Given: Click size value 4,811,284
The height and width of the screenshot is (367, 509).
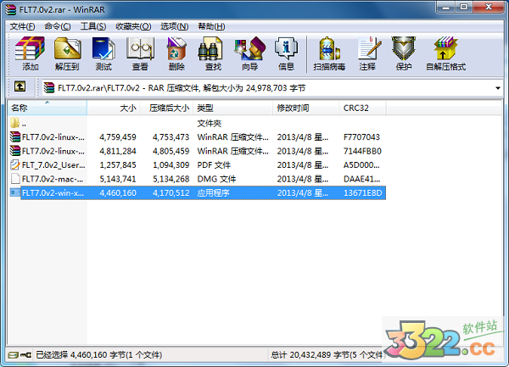Looking at the screenshot, I should (x=118, y=151).
